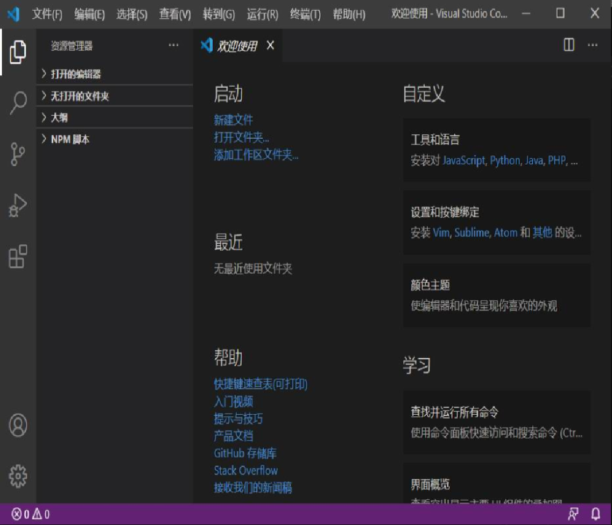The image size is (612, 525).
Task: Open the 查看(V) menu
Action: (175, 15)
